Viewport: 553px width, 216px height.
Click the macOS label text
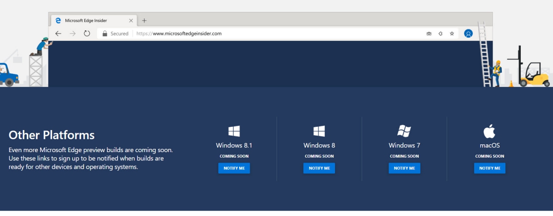coord(489,145)
